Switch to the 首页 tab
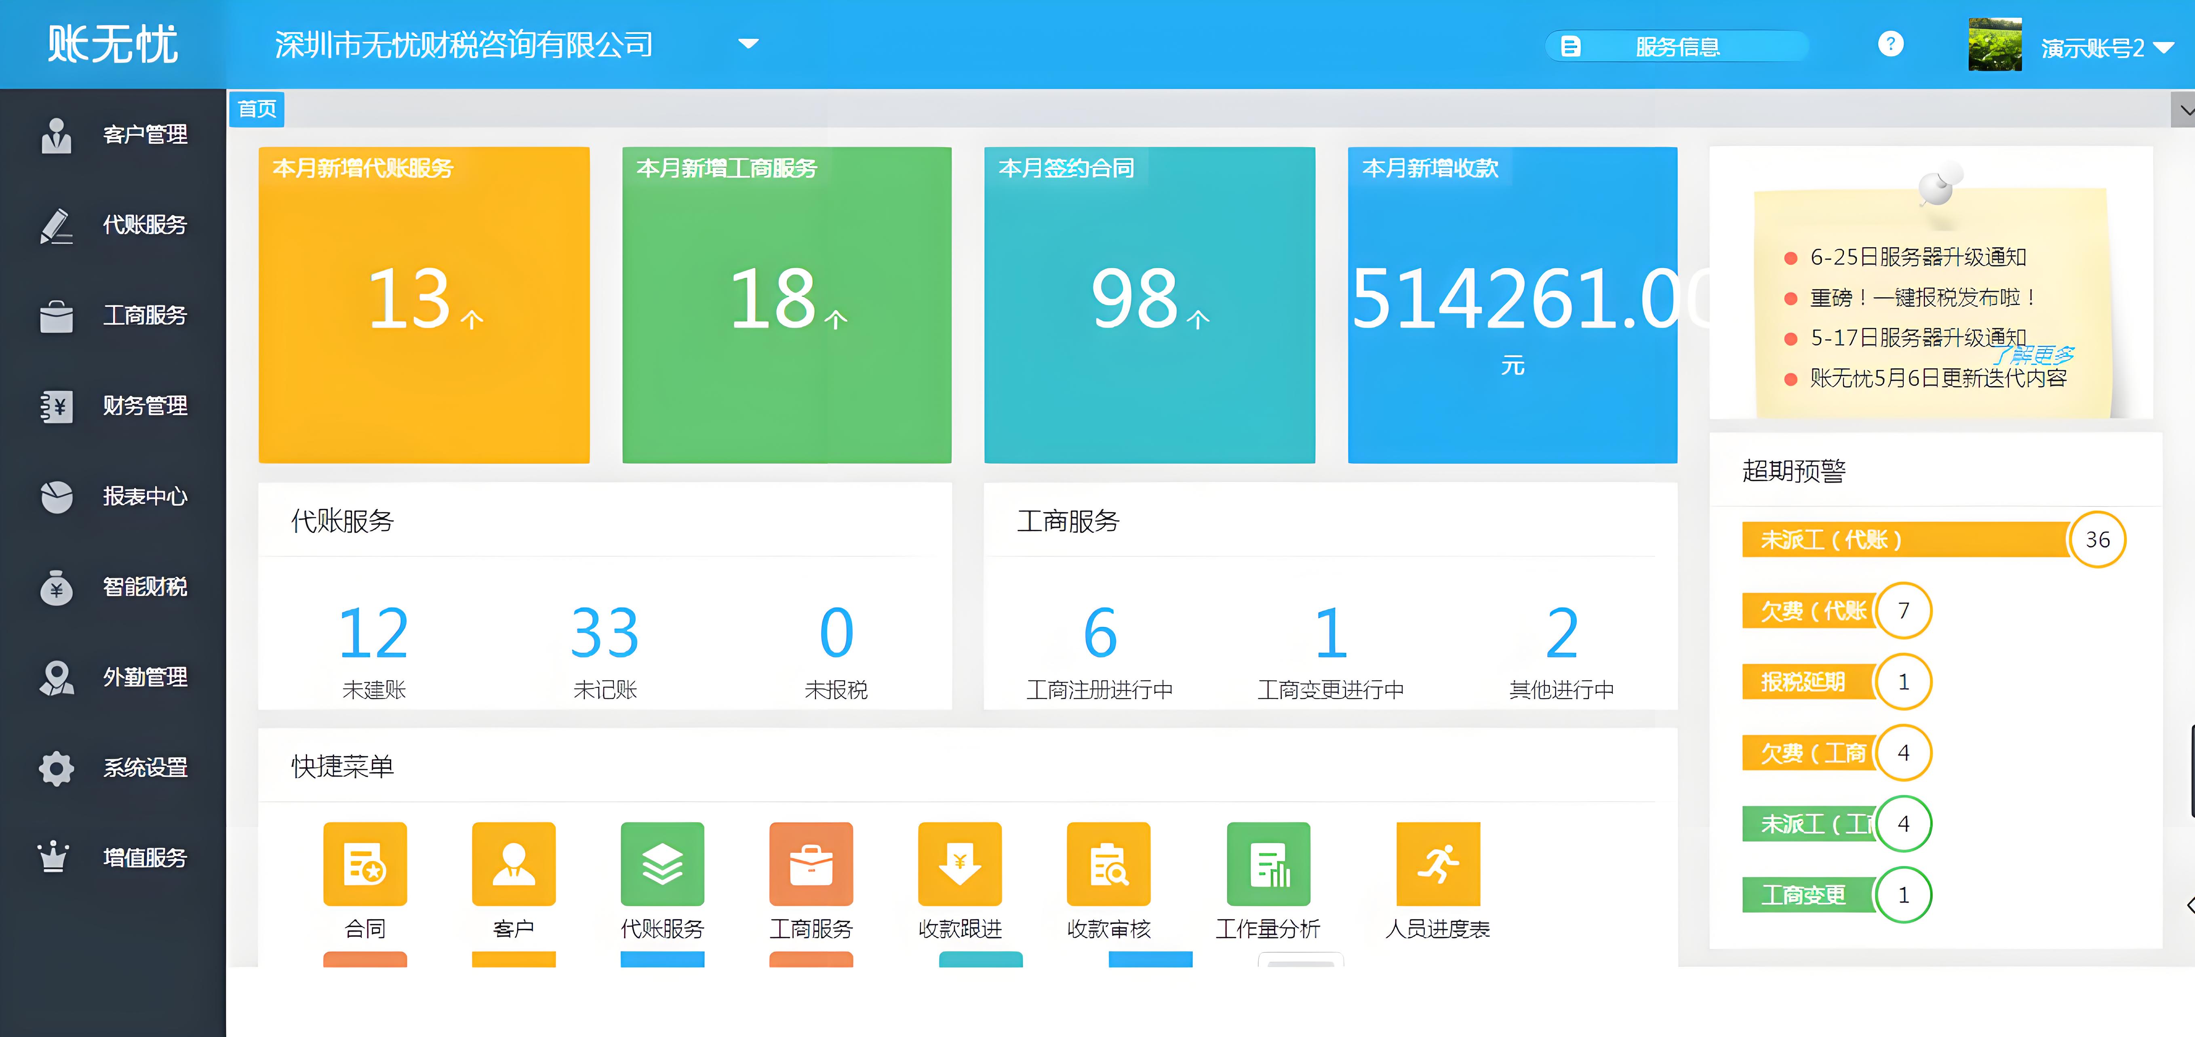Image resolution: width=2195 pixels, height=1037 pixels. pyautogui.click(x=257, y=109)
